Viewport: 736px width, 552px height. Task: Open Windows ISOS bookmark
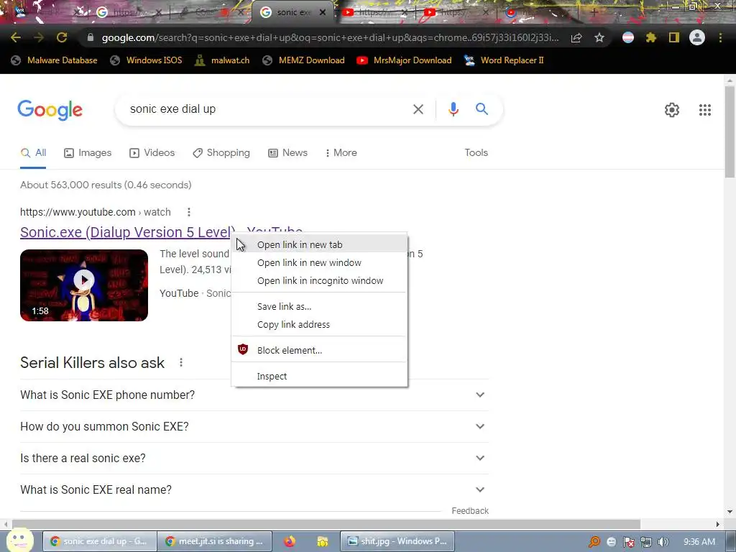click(x=146, y=60)
